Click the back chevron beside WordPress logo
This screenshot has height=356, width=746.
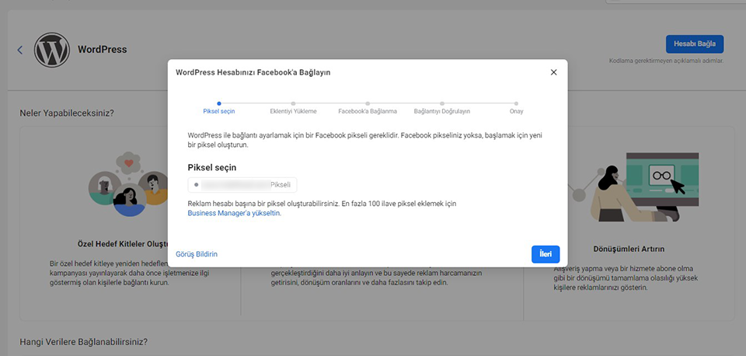click(20, 50)
